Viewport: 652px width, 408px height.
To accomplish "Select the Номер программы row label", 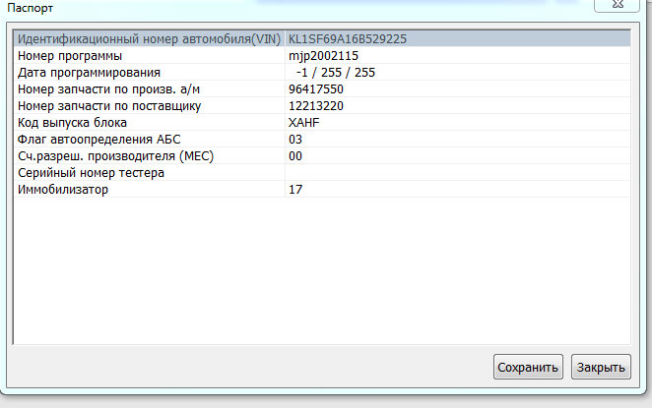I will (x=70, y=56).
